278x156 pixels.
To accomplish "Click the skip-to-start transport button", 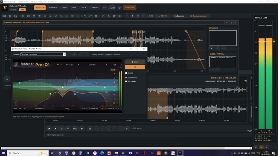I will tap(49, 129).
